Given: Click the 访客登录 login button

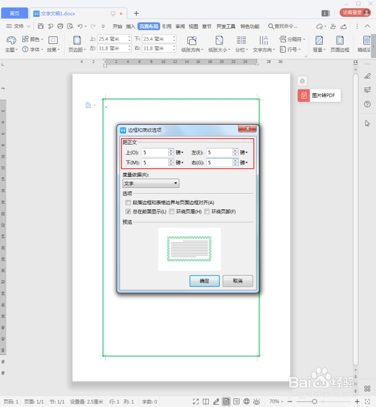Looking at the screenshot, I should point(355,12).
